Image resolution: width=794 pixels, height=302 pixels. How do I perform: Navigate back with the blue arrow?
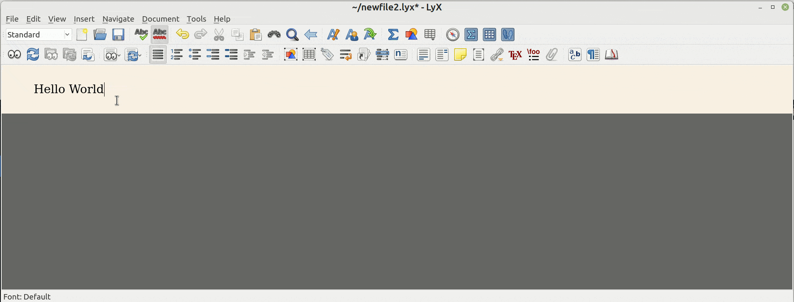(x=311, y=35)
